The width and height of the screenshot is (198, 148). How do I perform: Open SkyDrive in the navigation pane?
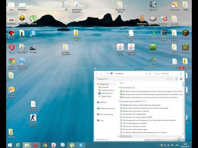102,102
